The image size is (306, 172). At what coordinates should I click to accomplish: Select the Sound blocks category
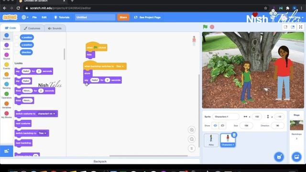[x=6, y=56]
